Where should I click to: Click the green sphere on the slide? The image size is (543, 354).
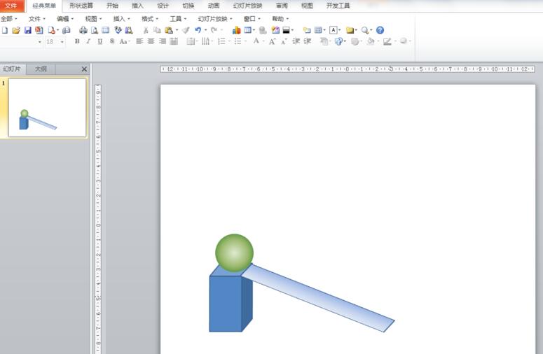coord(234,253)
